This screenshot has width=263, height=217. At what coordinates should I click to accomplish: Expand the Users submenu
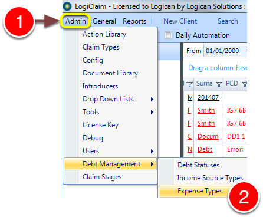point(110,151)
